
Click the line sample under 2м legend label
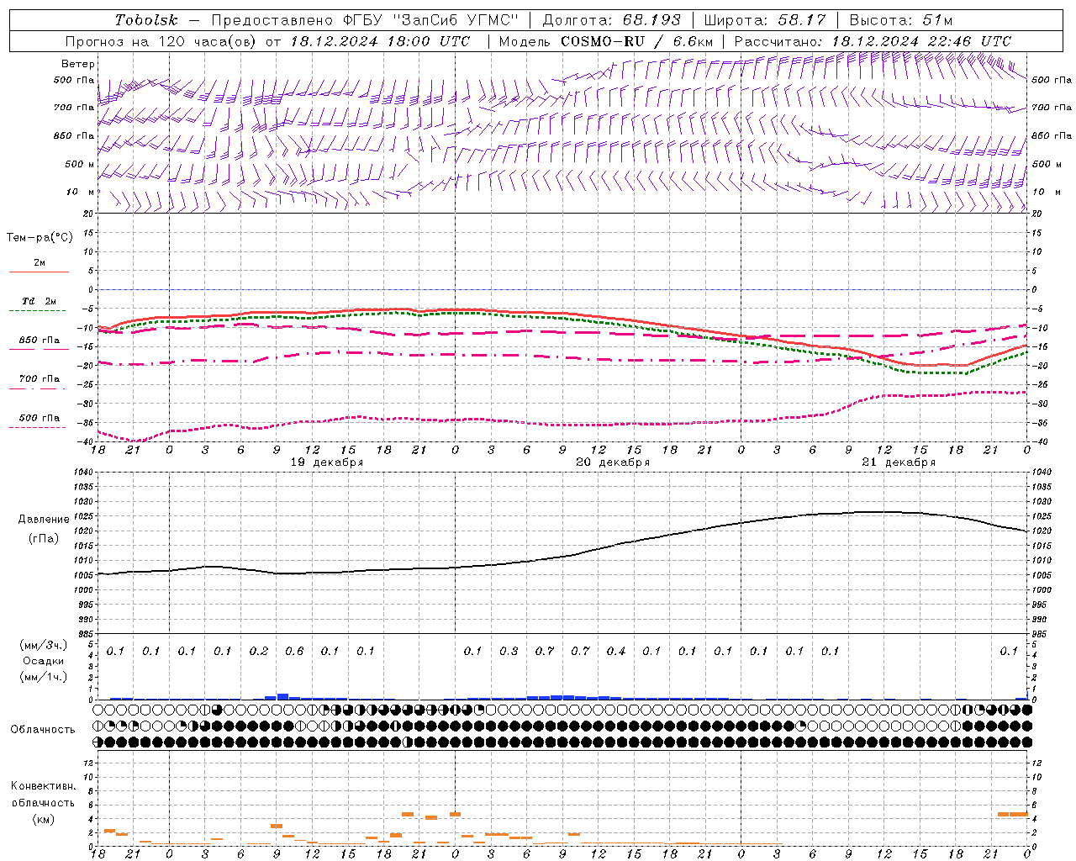tap(39, 272)
